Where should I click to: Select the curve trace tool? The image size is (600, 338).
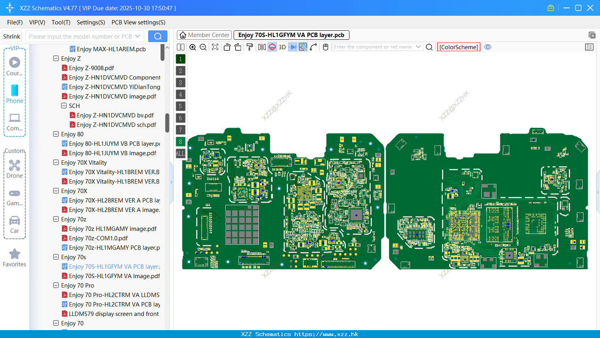(314, 47)
